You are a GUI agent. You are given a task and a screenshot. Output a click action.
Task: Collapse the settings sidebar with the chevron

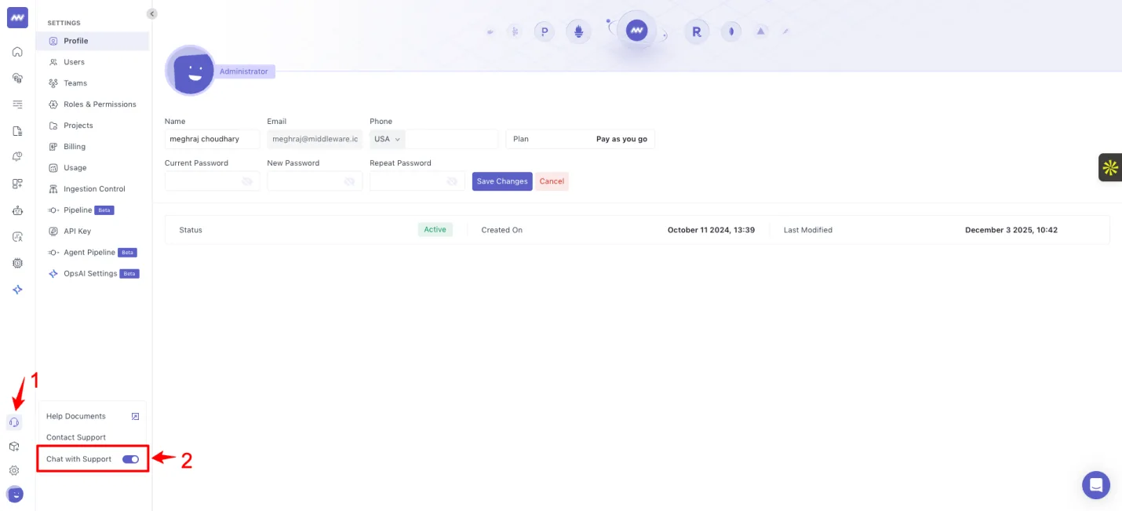click(152, 13)
